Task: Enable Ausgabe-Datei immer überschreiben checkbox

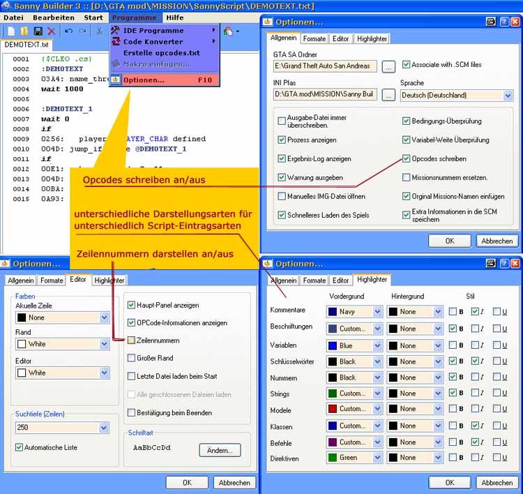Action: 282,121
